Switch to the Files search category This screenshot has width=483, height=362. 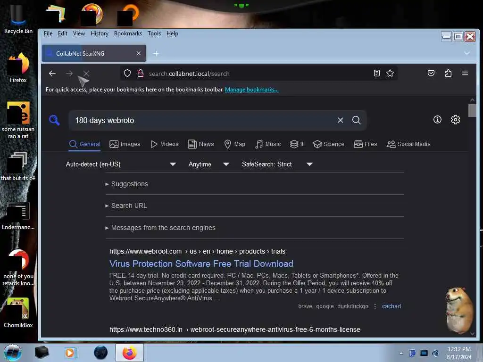[x=366, y=144]
